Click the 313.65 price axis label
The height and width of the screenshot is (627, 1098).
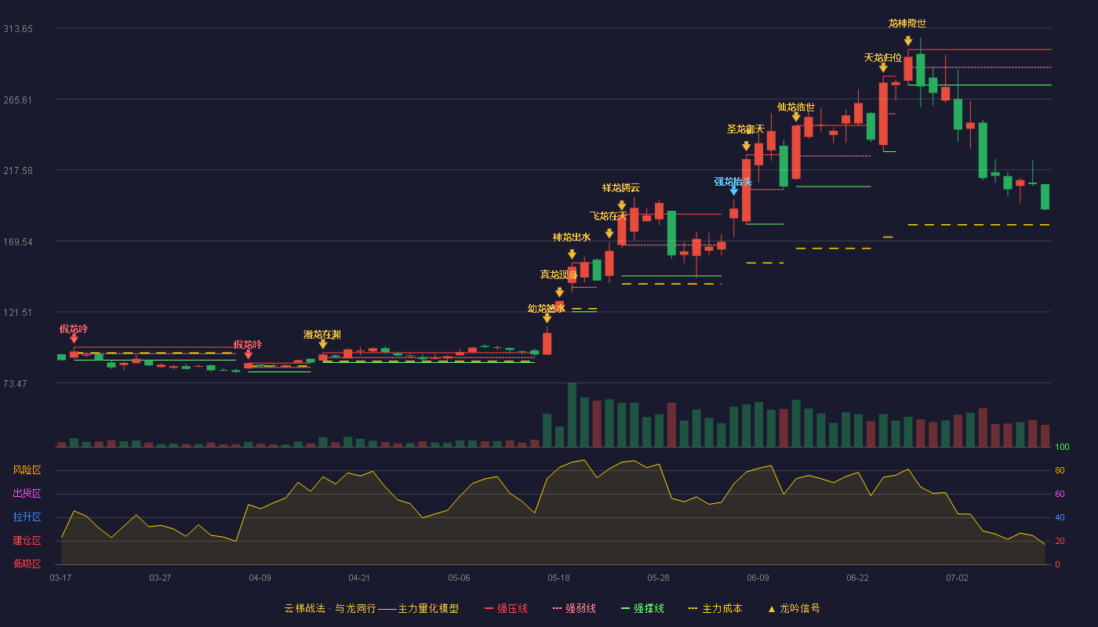[x=18, y=29]
